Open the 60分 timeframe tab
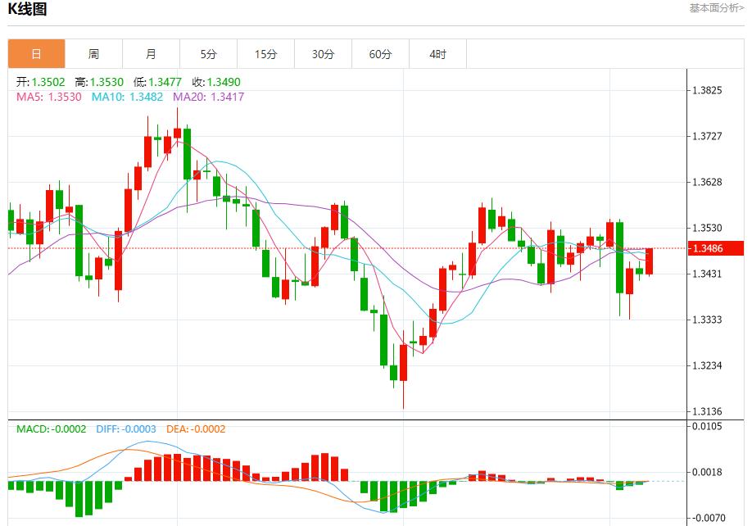This screenshot has width=752, height=526. coord(380,53)
